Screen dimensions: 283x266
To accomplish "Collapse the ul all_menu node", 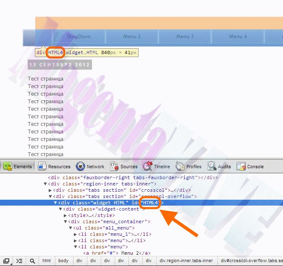I will (71, 228).
